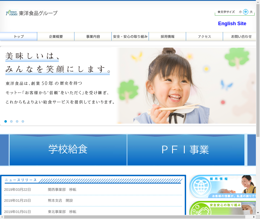Click the Toyo Foods logo
The image size is (260, 219).
click(31, 13)
